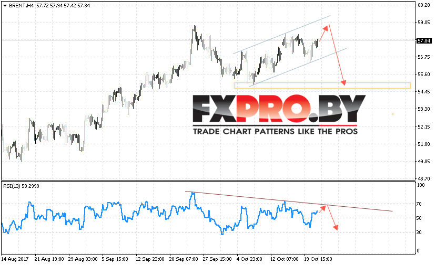Click the current price label 57.84

point(424,41)
